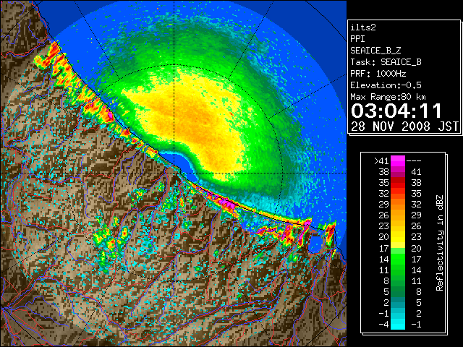Pick the bright green band in the legend
The width and height of the screenshot is (463, 347).
pos(398,259)
